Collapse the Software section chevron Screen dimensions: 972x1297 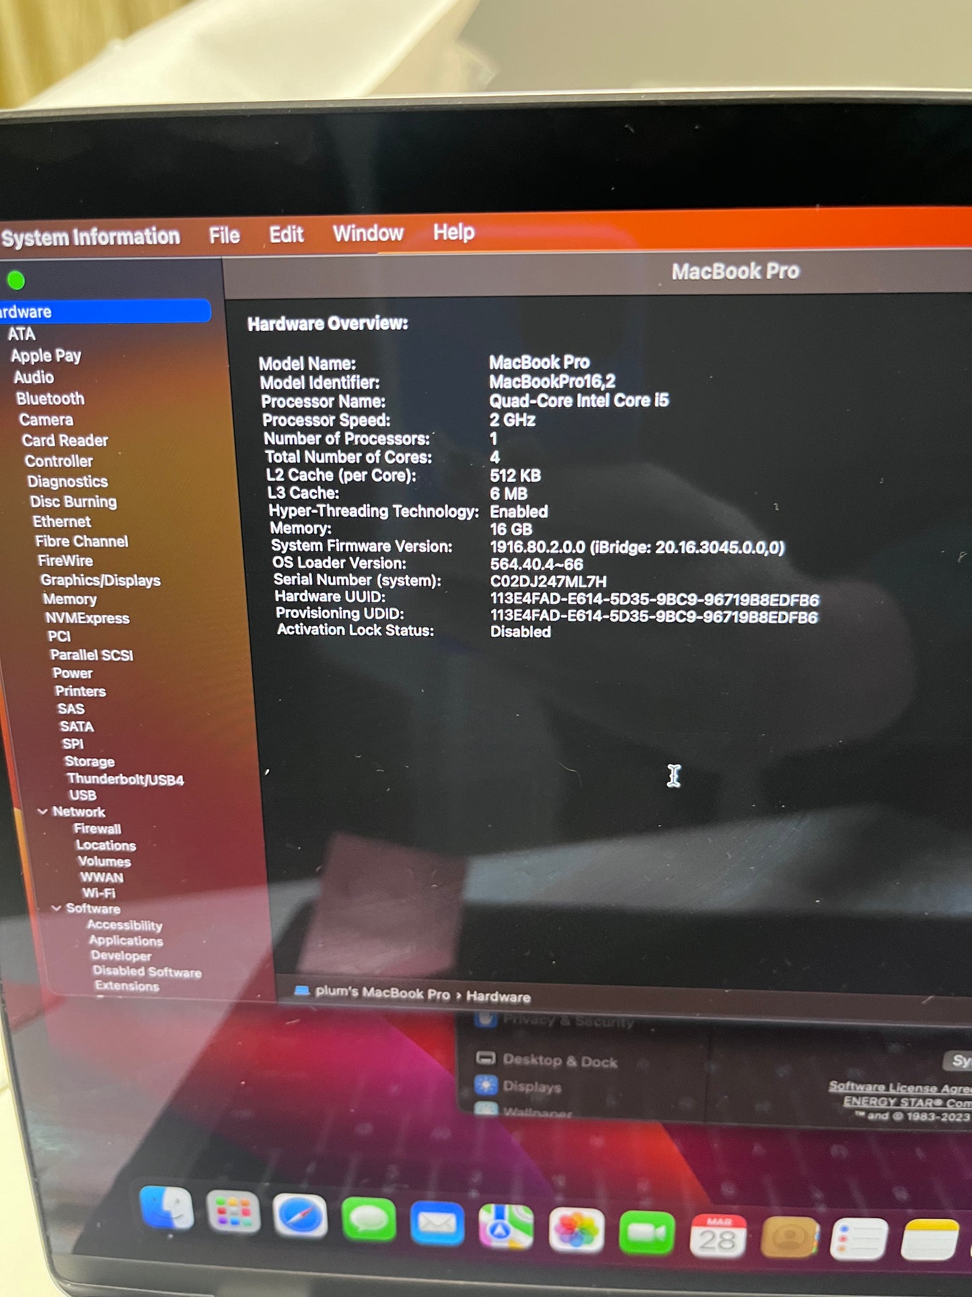pyautogui.click(x=57, y=908)
